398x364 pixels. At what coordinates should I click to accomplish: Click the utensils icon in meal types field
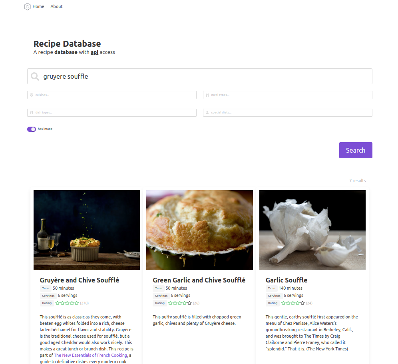point(207,95)
